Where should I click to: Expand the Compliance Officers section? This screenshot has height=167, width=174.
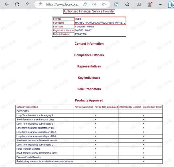point(89,55)
